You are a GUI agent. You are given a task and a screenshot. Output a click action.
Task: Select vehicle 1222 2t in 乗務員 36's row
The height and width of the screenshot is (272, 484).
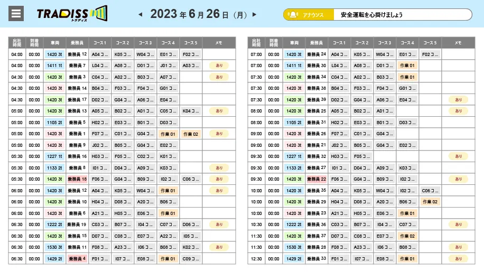point(293,224)
